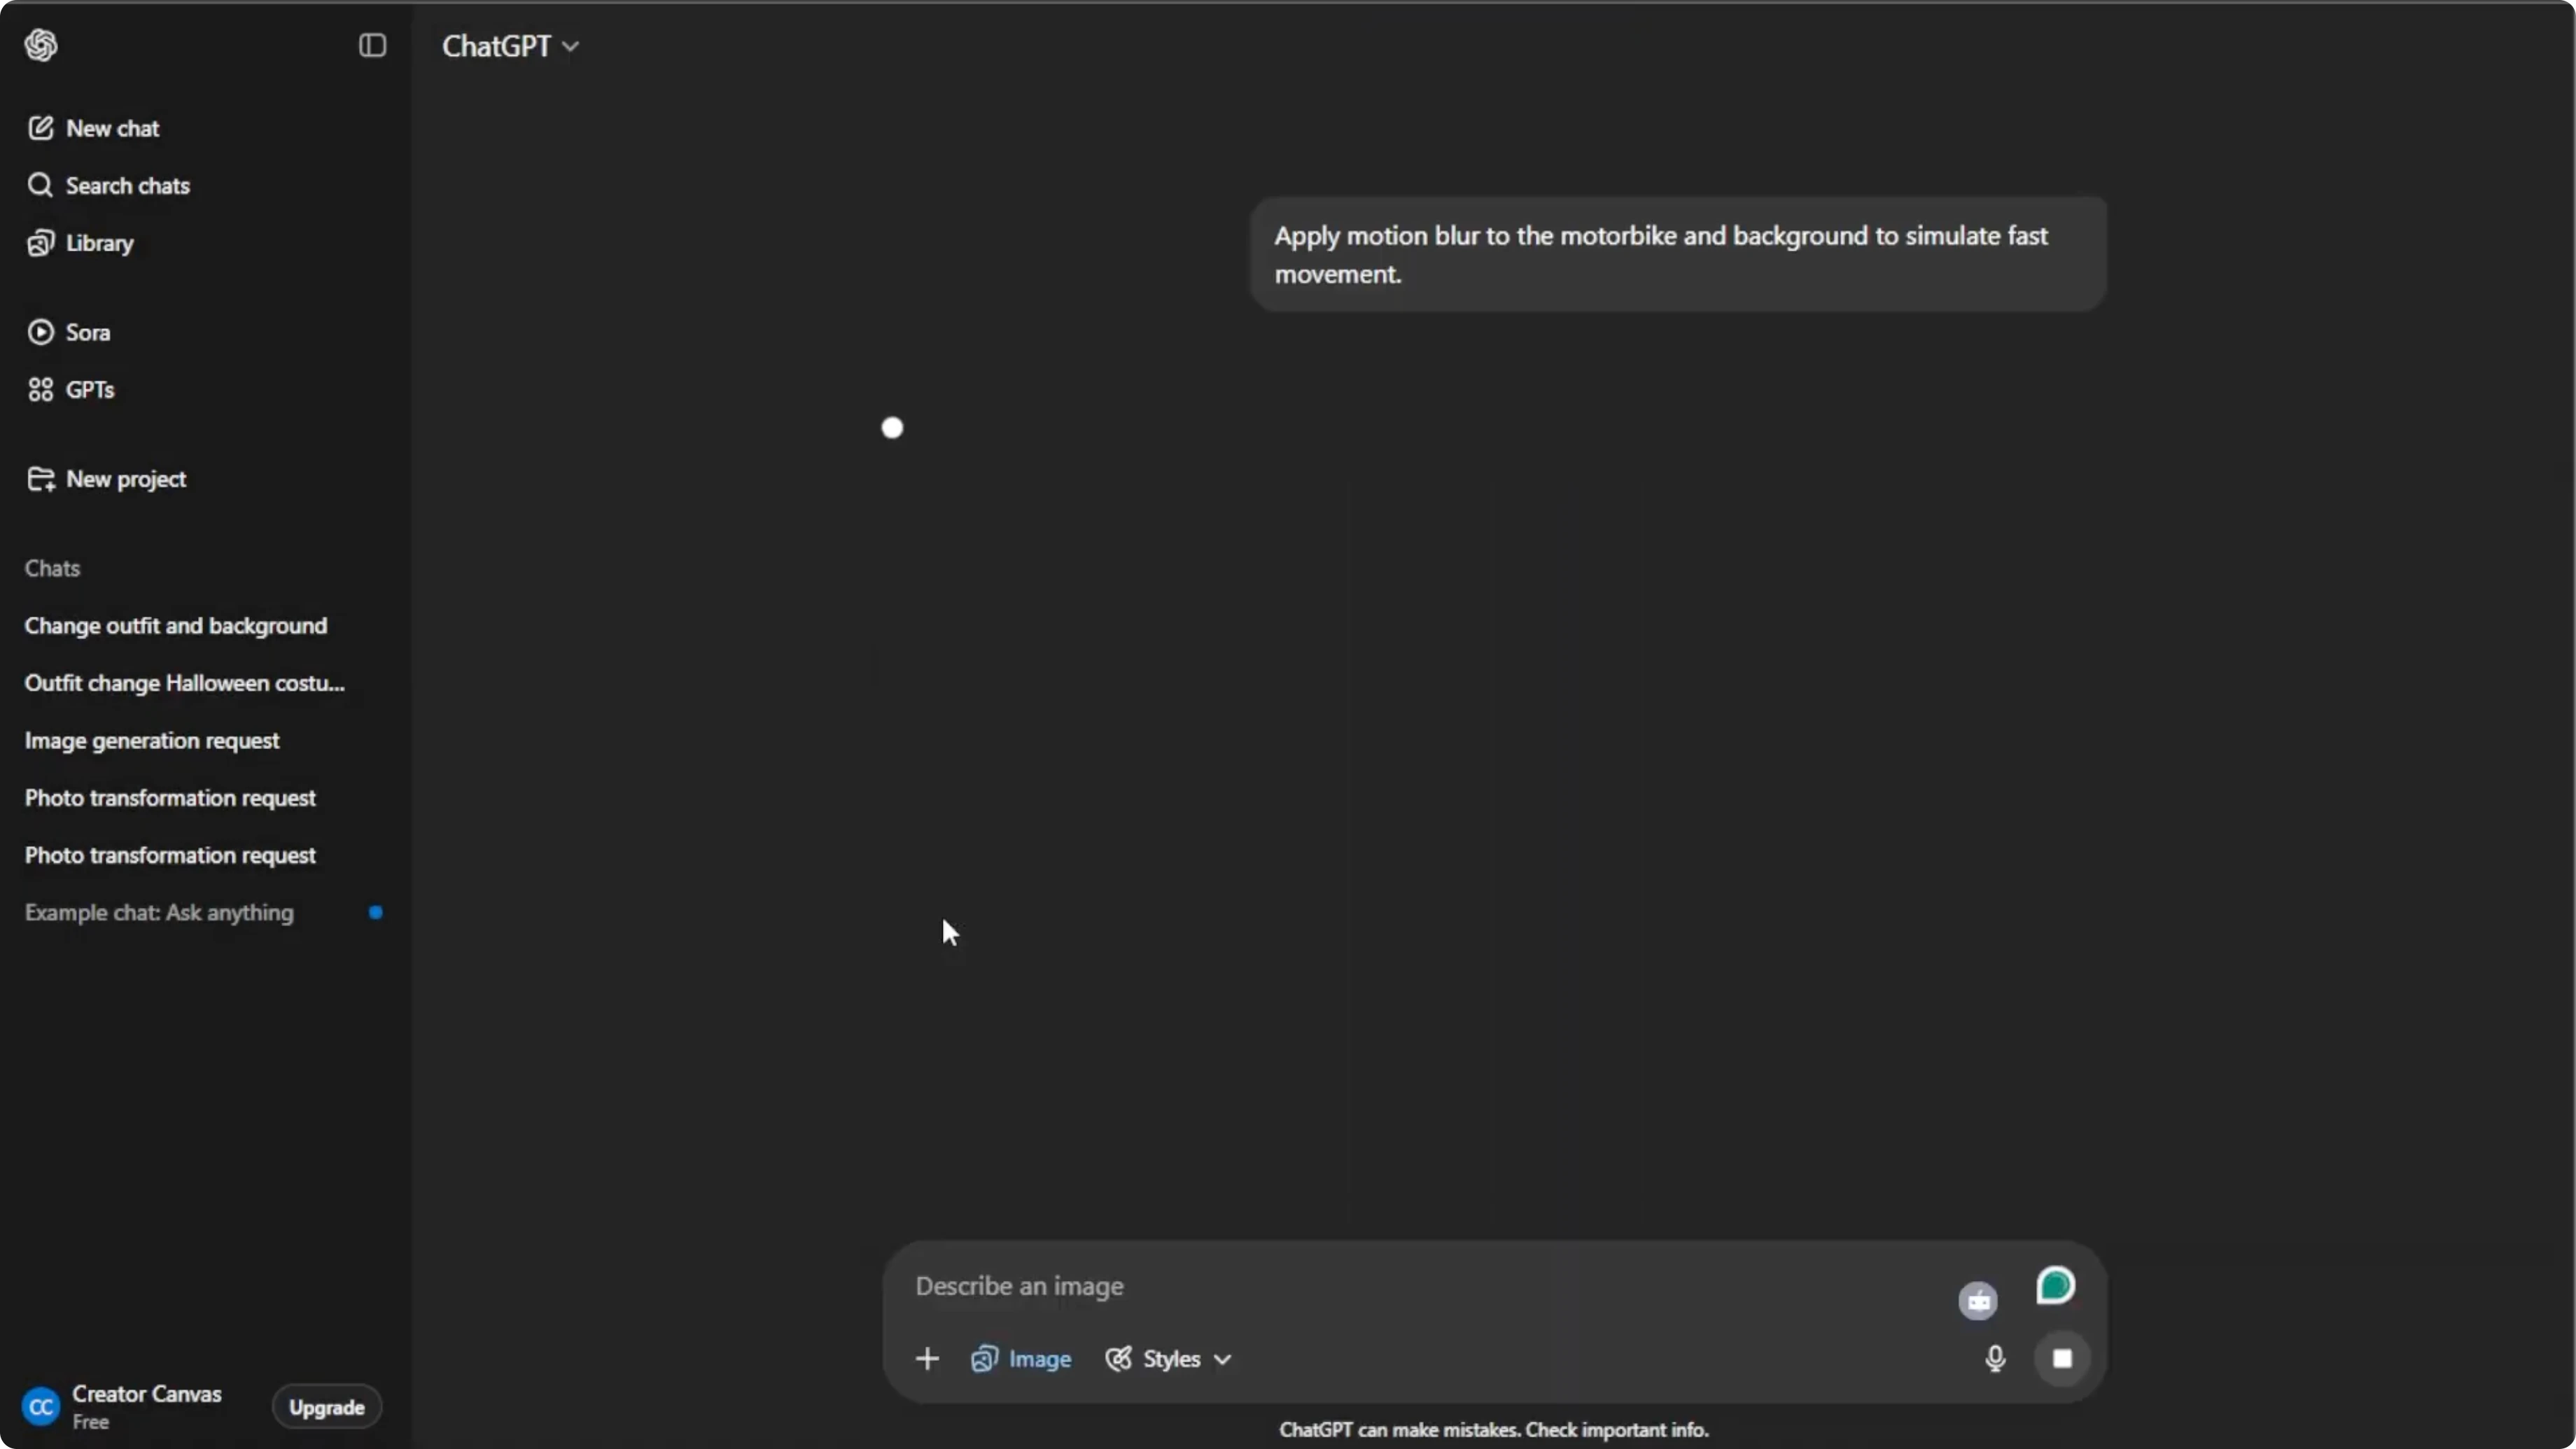Click the plus attach icon in composer
This screenshot has width=2576, height=1449.
927,1358
